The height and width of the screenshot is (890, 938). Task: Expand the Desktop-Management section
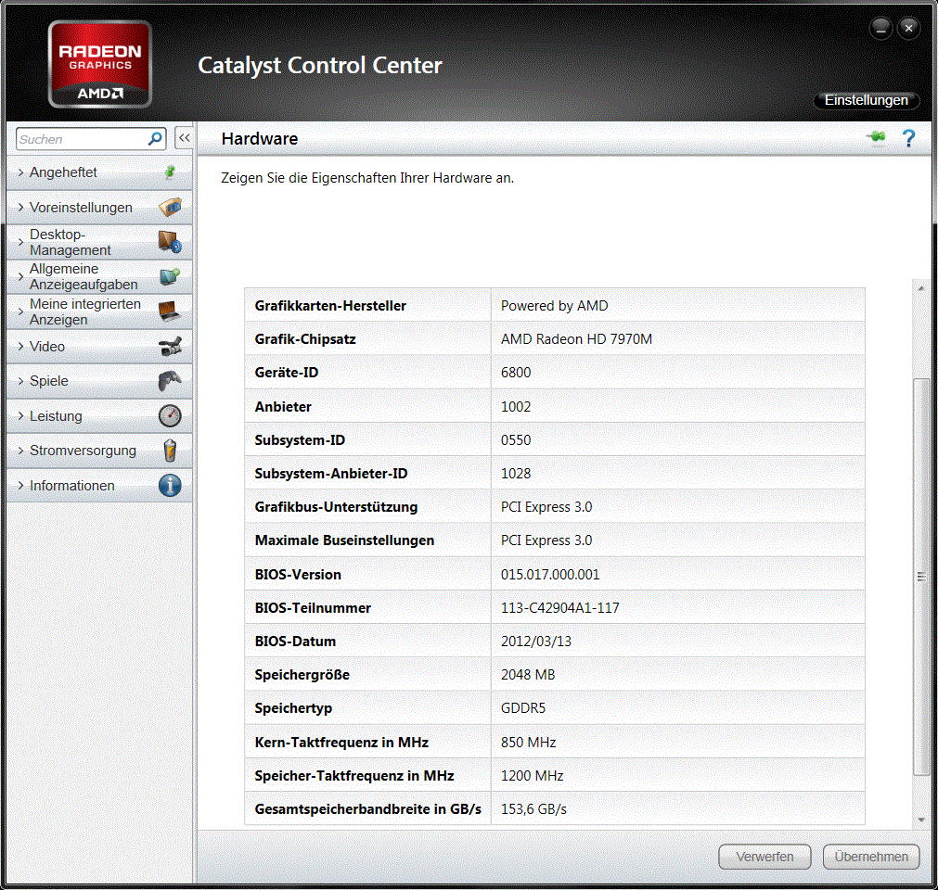(20, 242)
